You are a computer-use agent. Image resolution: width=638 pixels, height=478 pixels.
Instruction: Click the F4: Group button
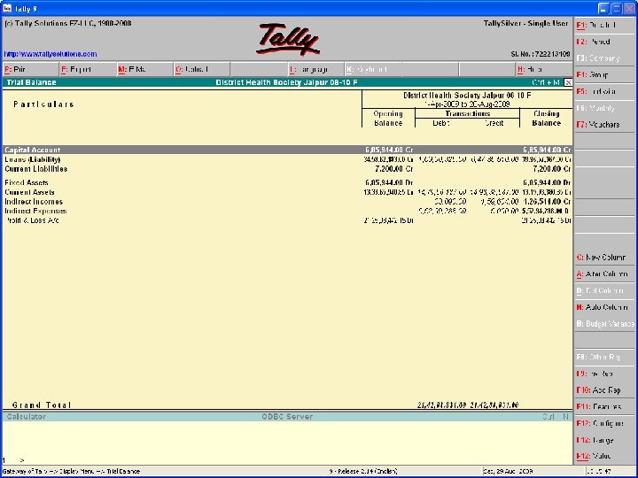(x=604, y=74)
